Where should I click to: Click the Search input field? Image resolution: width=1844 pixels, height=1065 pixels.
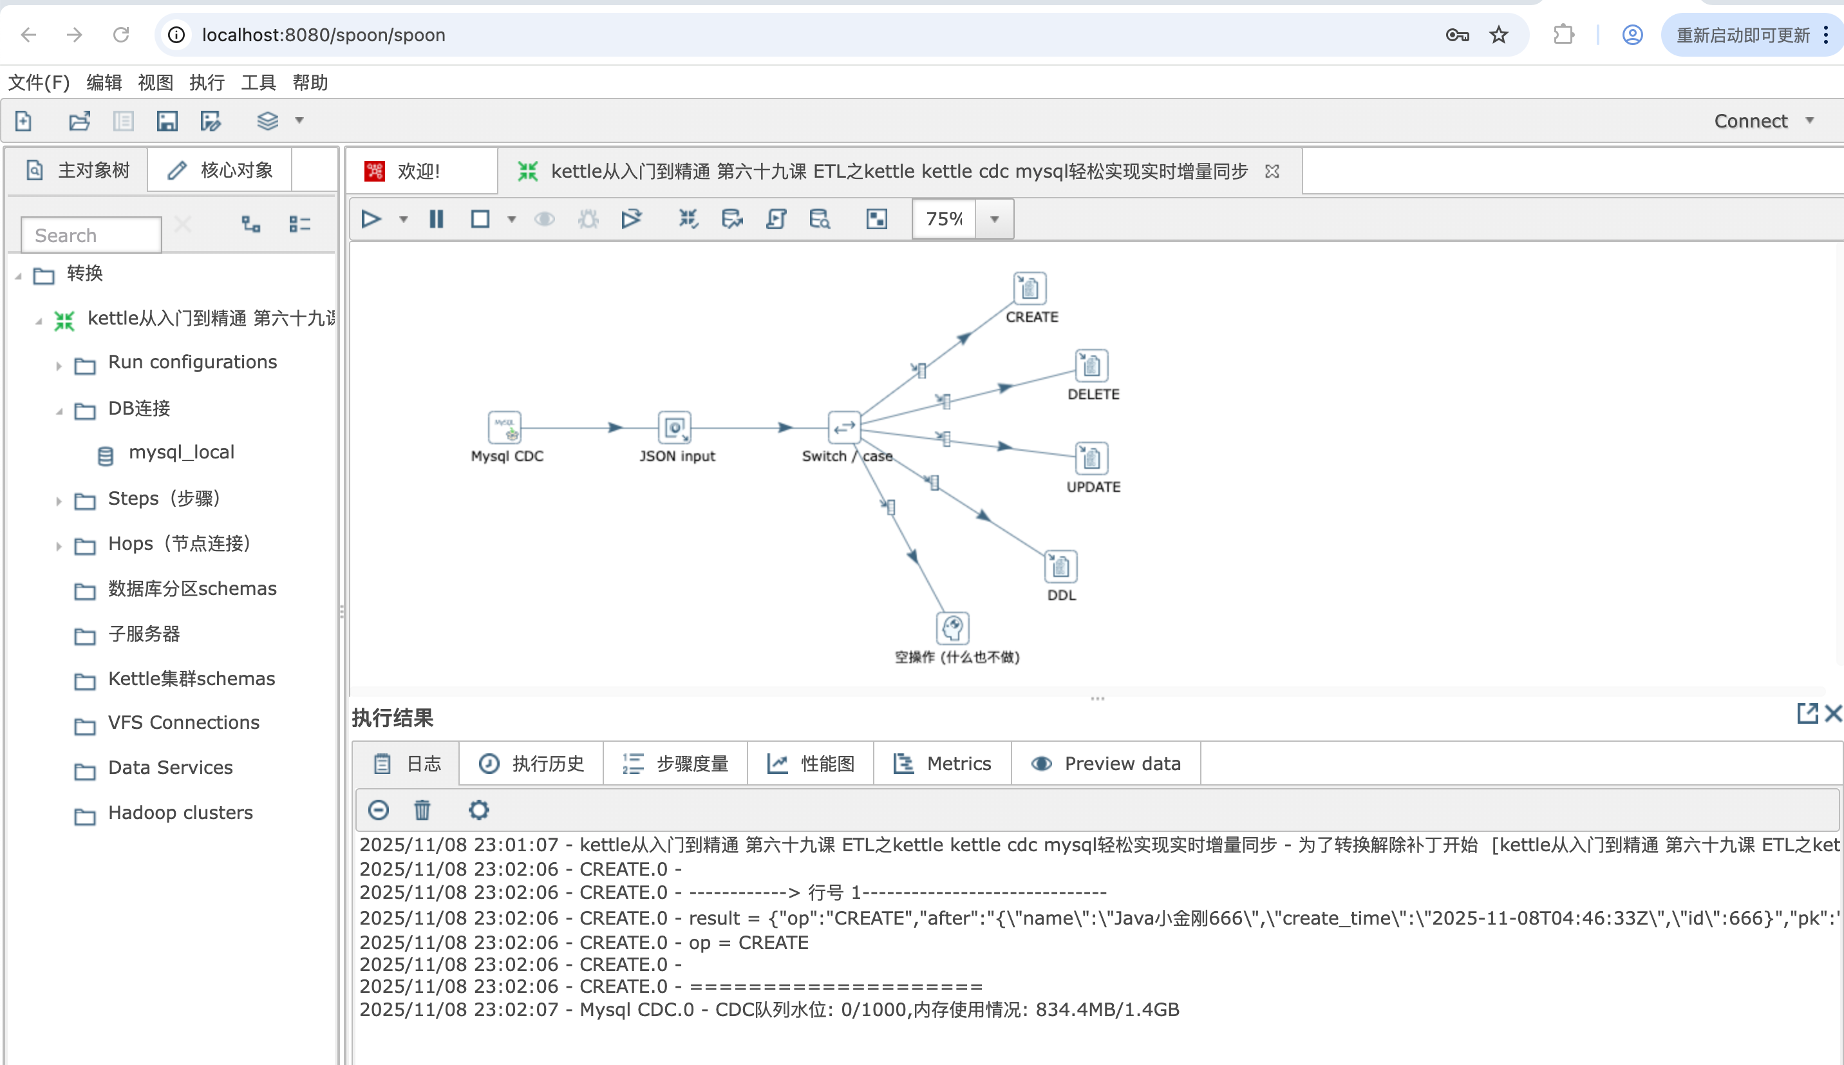(91, 235)
